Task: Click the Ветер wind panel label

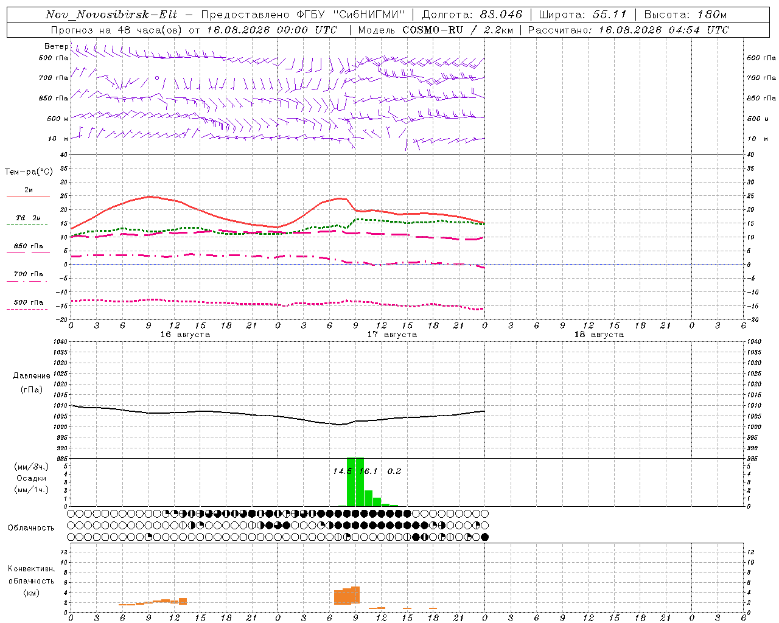Action: tap(57, 46)
